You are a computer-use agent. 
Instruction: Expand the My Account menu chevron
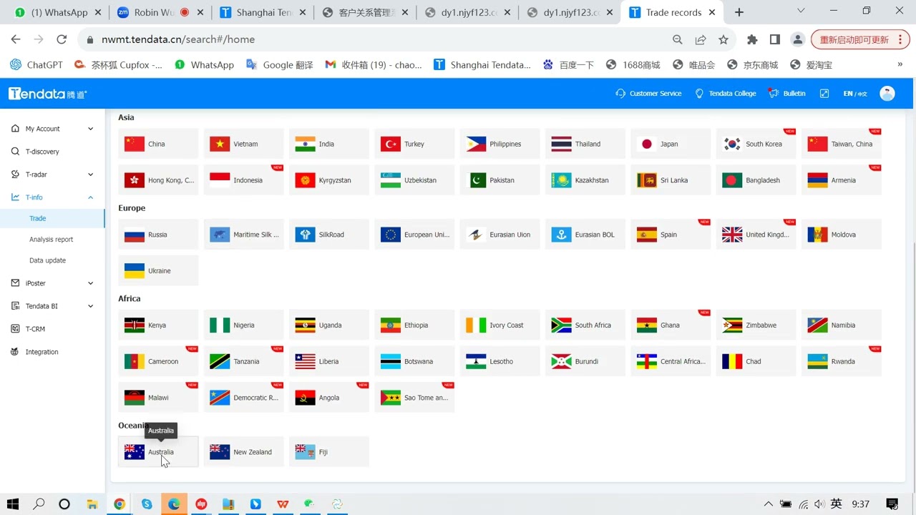[90, 129]
